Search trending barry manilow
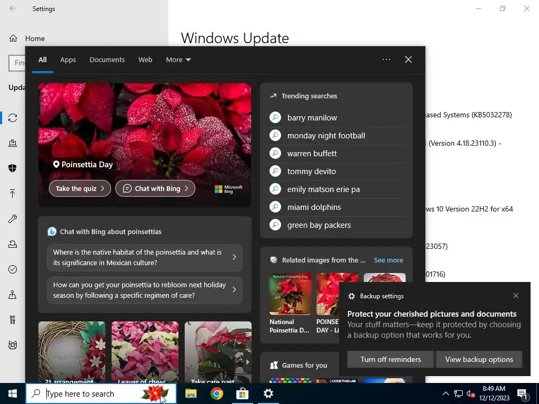Viewport: 539px width, 404px height. point(336,118)
